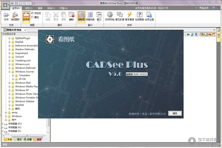Expand the 本地磁盘 (D:) drive node
This screenshot has width=222, height=148.
click(x=3, y=124)
